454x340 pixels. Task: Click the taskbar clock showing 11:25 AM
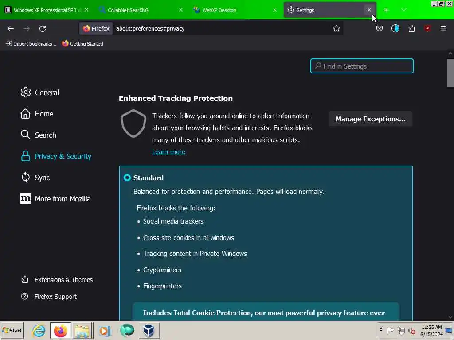[x=431, y=330]
